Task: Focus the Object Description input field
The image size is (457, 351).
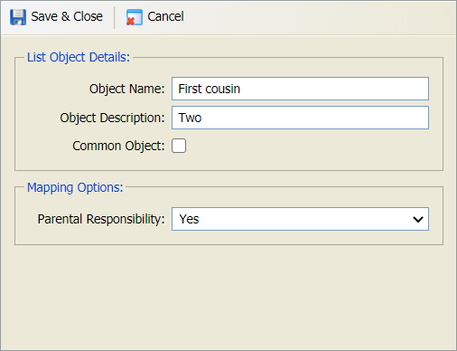Action: tap(300, 118)
